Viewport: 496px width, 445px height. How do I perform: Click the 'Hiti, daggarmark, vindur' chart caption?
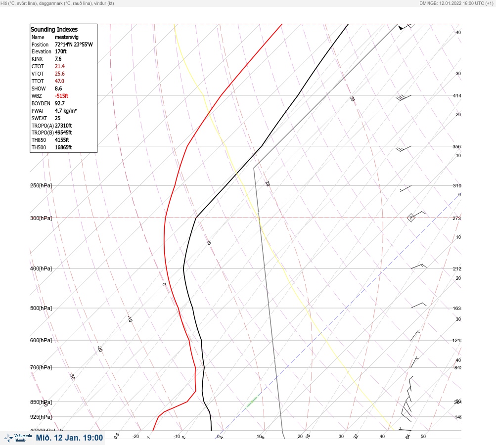pyautogui.click(x=57, y=3)
